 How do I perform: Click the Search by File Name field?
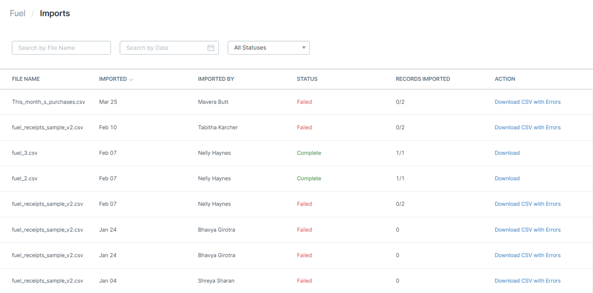point(61,48)
